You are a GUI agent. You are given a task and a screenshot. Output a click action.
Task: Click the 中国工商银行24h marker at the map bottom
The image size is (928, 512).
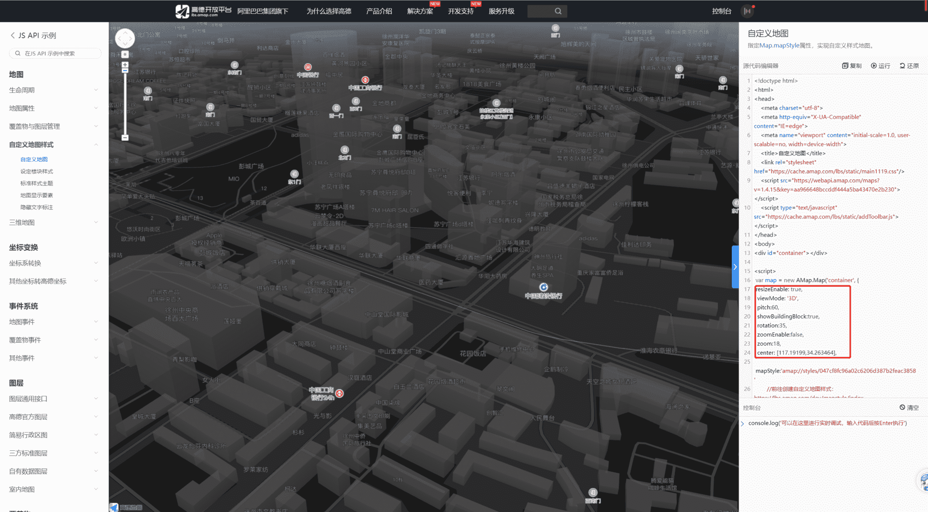339,393
